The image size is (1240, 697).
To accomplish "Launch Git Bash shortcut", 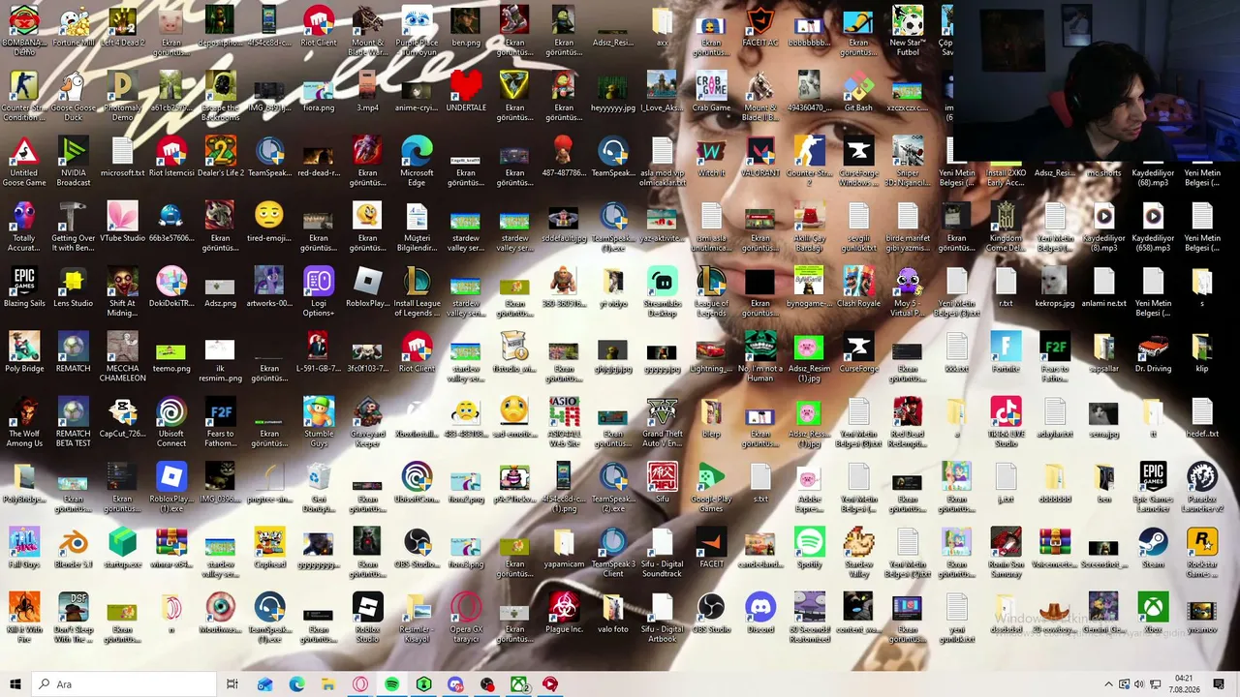I will tap(858, 92).
